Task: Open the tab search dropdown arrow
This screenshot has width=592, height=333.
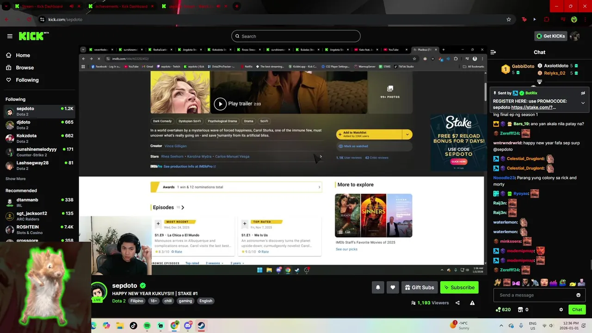Action: [x=6, y=6]
